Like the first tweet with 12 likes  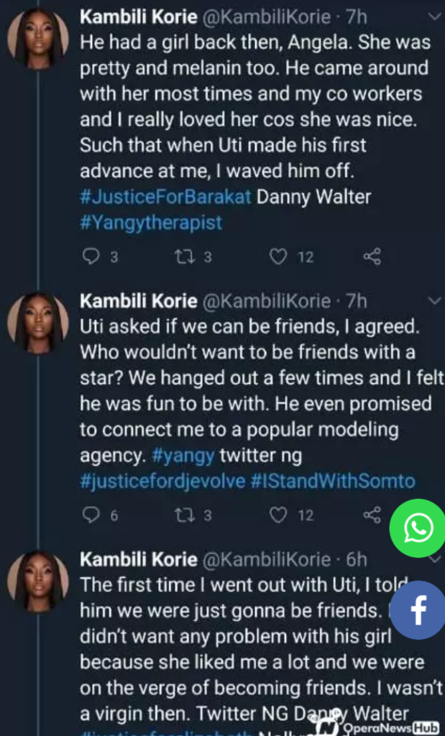pyautogui.click(x=278, y=257)
